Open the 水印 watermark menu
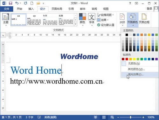 [122, 20]
